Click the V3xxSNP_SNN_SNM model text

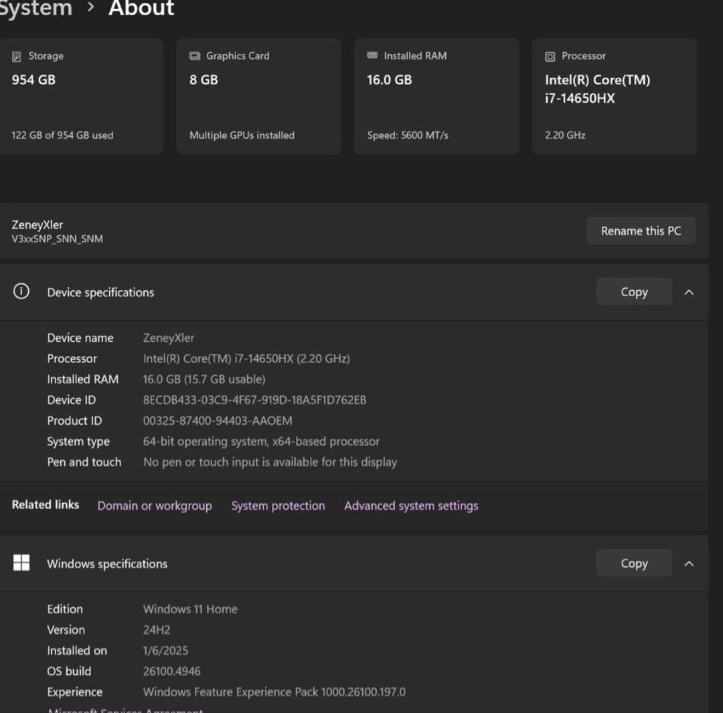pos(57,239)
